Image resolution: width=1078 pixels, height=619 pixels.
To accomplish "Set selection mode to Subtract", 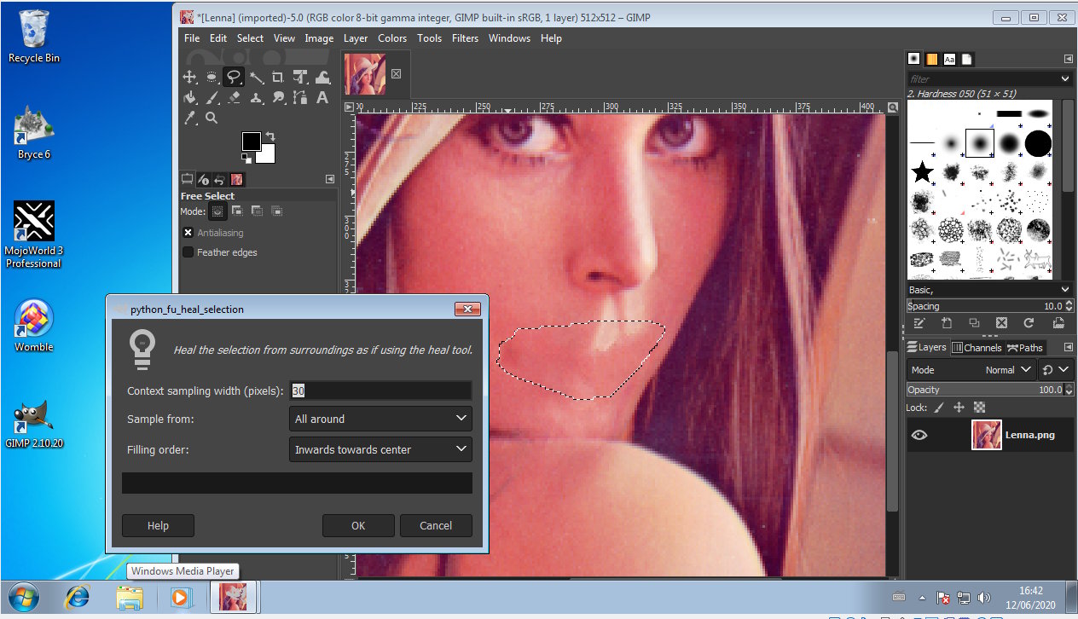I will 257,211.
